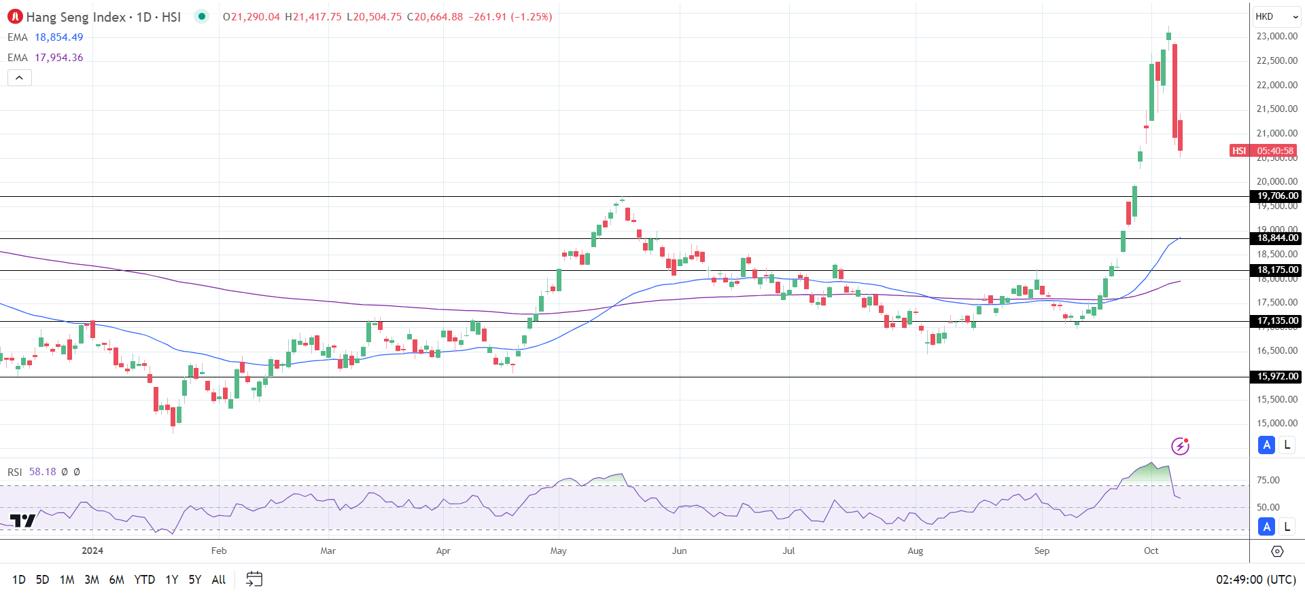1305x594 pixels.
Task: Click the TradingView logo
Action: 22,521
